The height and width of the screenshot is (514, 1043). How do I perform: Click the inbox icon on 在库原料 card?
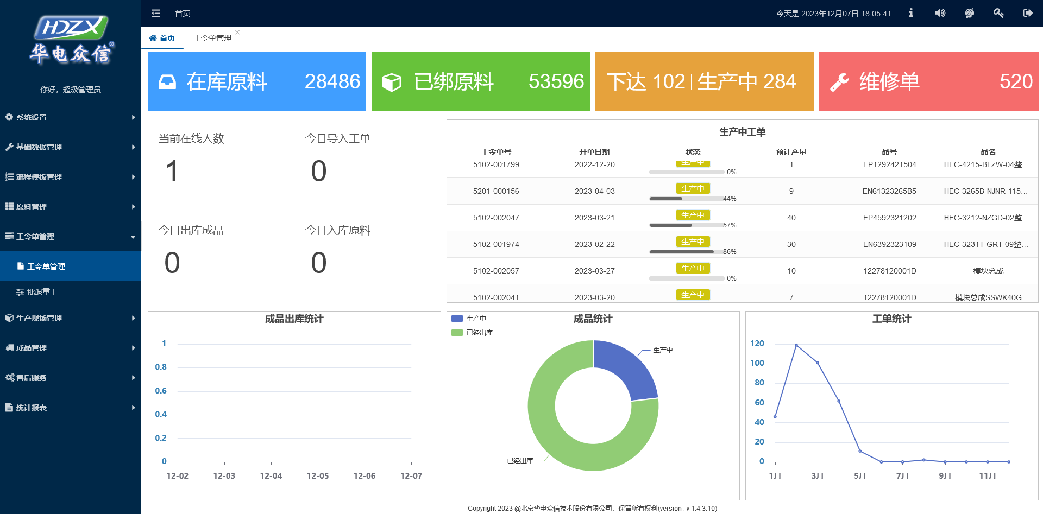click(x=167, y=82)
